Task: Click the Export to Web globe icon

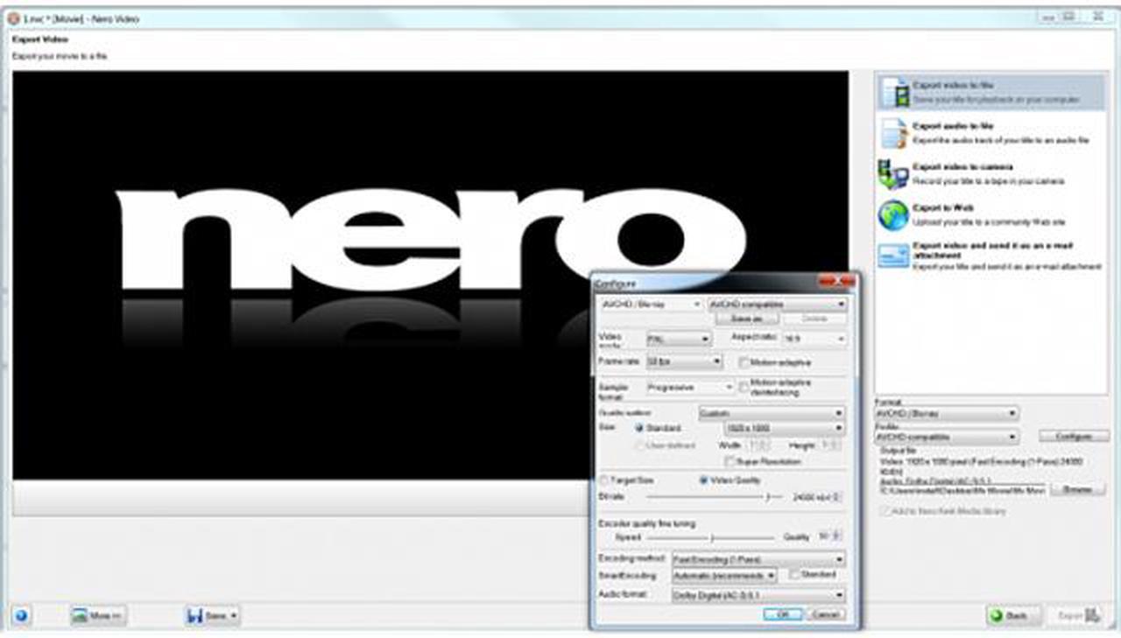Action: click(x=894, y=214)
